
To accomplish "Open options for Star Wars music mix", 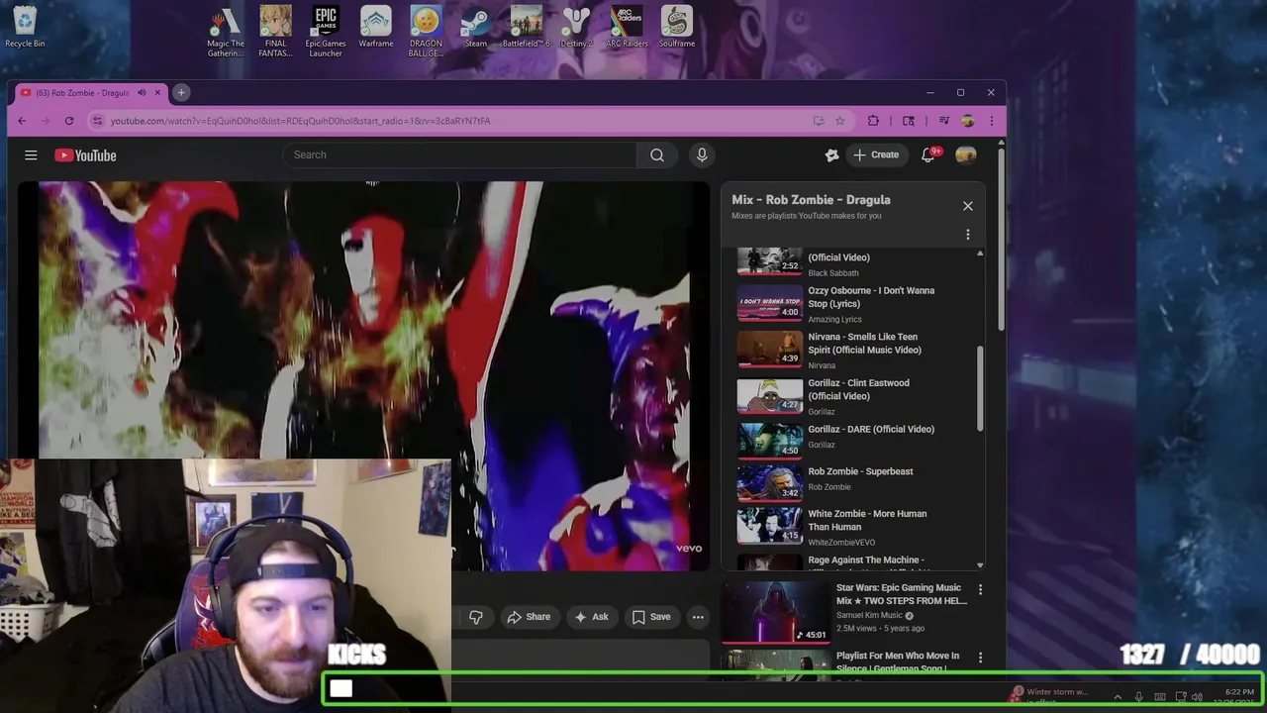I will pos(980,590).
